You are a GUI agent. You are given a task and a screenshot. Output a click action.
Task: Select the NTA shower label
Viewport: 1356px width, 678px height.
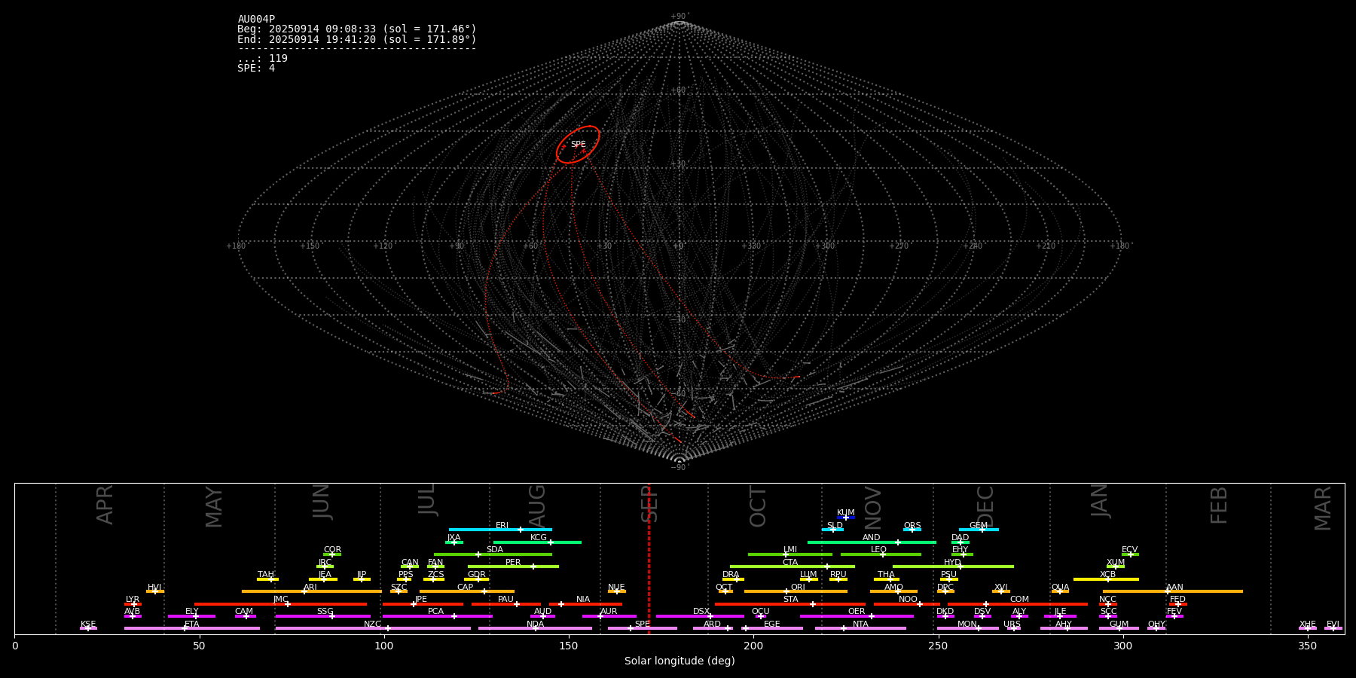(x=860, y=624)
